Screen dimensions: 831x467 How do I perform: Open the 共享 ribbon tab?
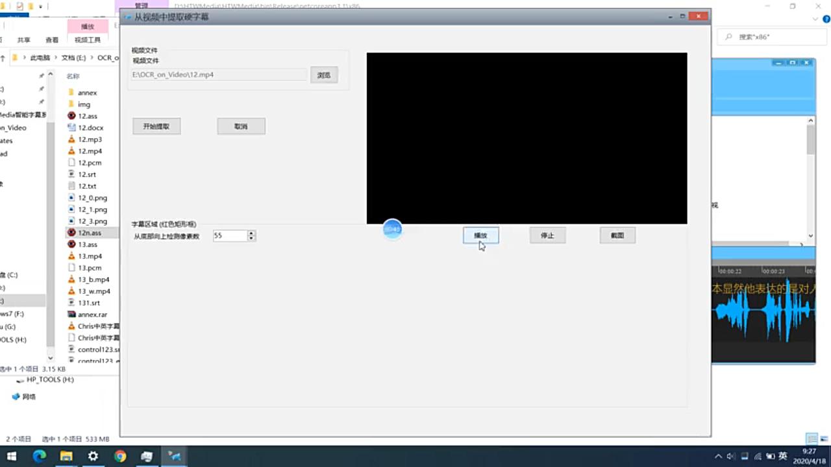(24, 40)
